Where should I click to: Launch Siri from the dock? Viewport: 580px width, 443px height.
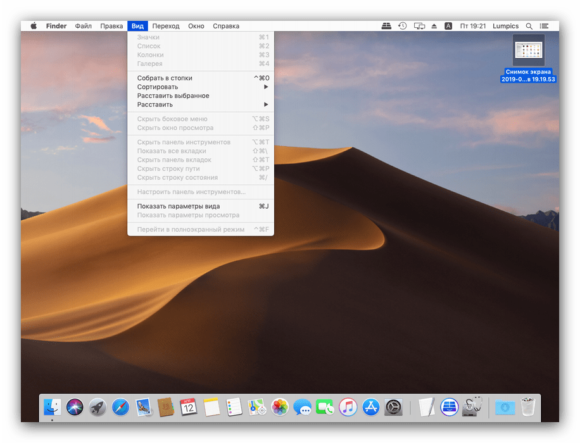pos(75,407)
